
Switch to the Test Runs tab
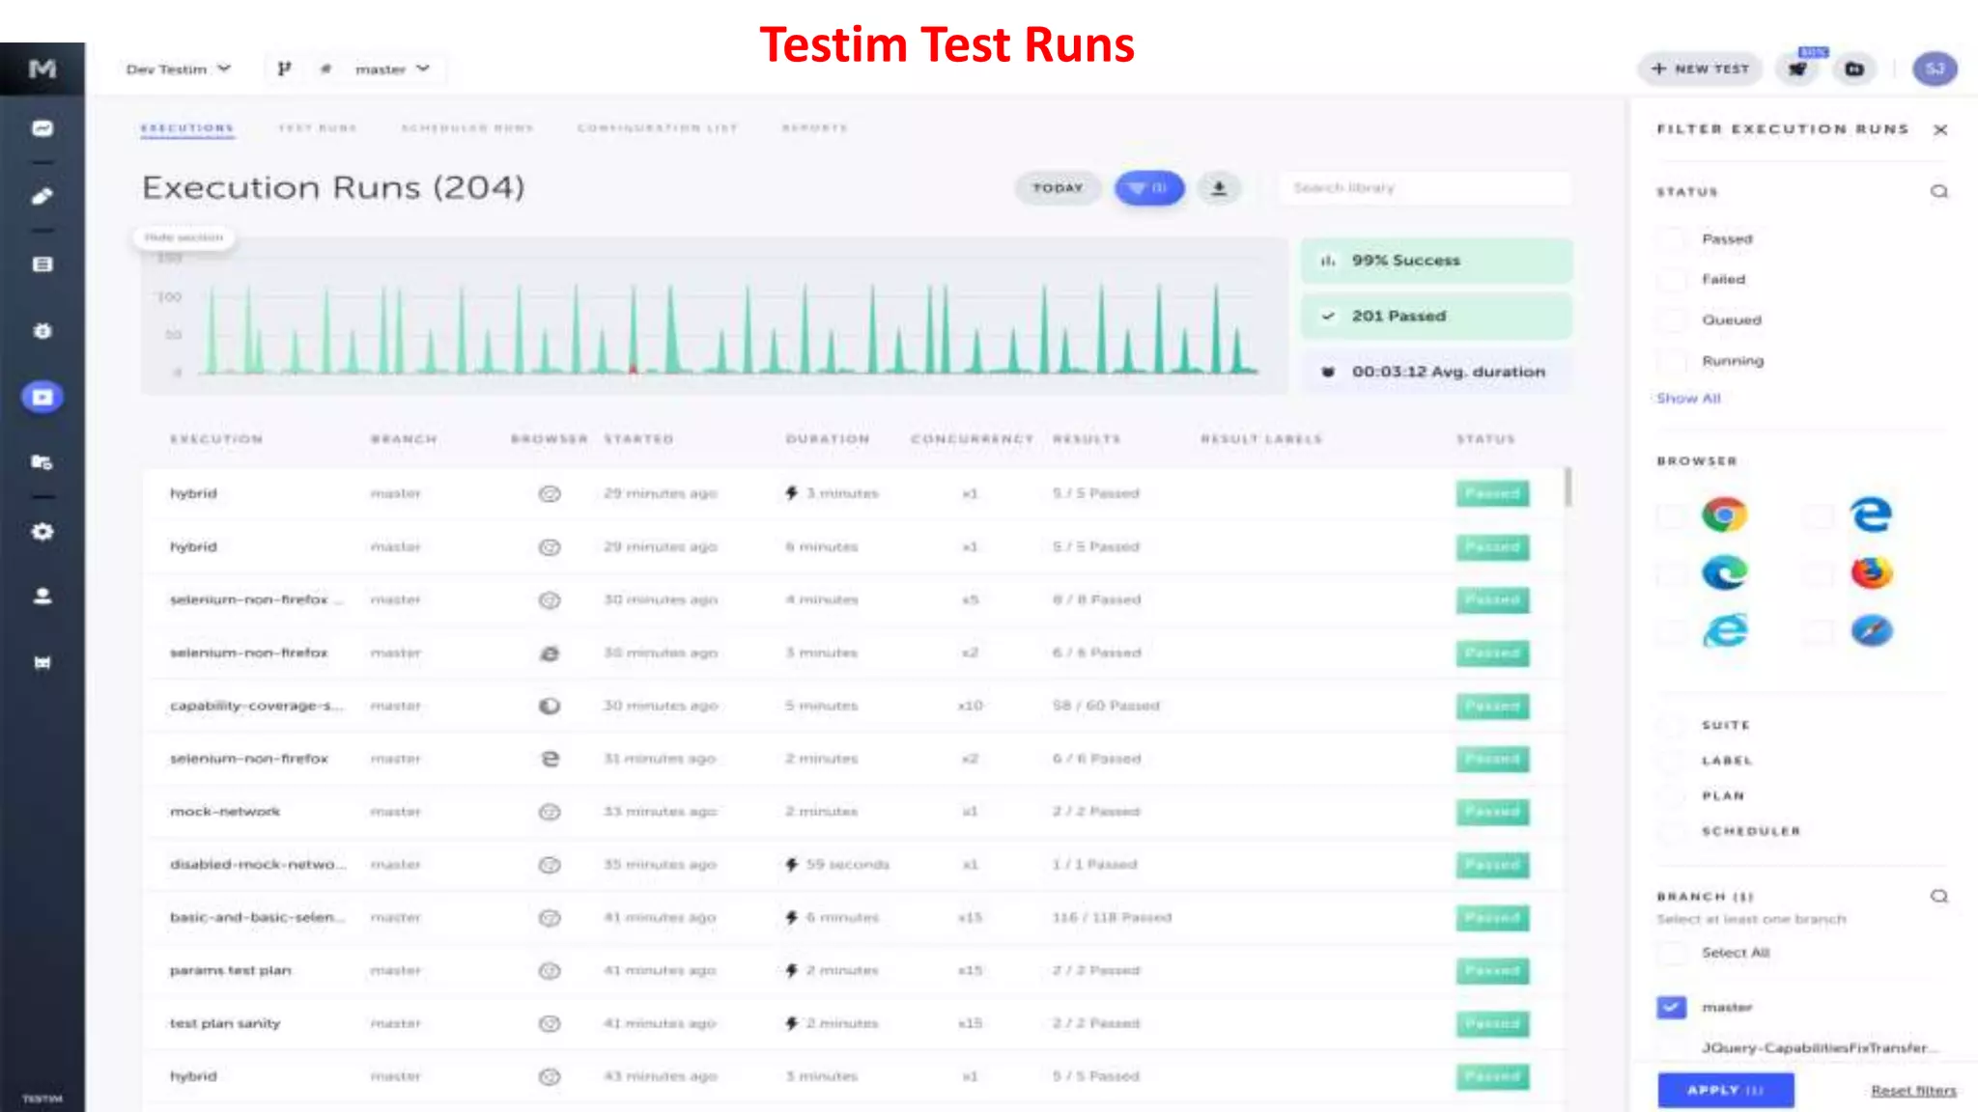pyautogui.click(x=318, y=128)
